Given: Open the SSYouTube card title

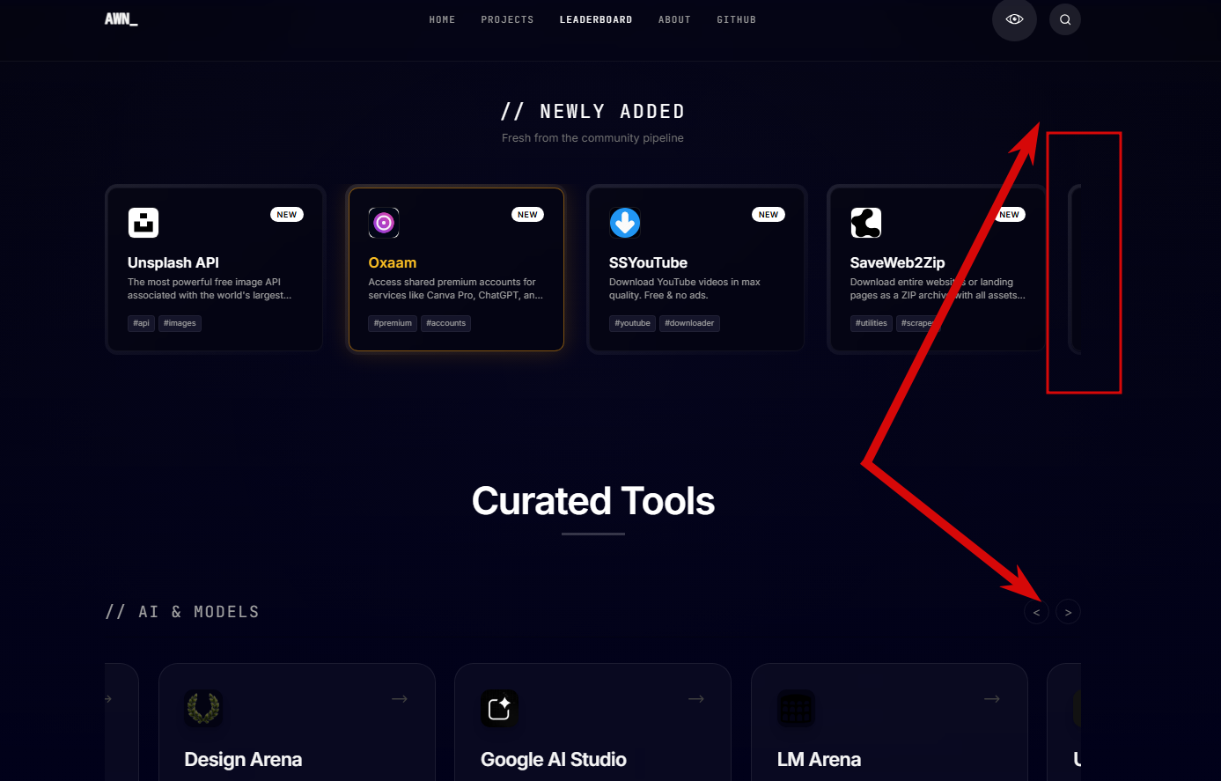Looking at the screenshot, I should coord(648,262).
